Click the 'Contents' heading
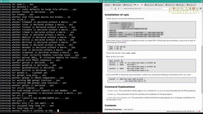 (x=110, y=105)
